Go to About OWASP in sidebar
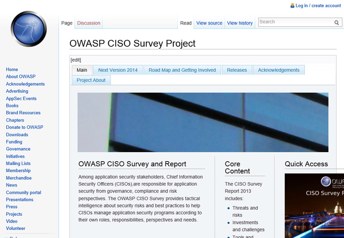This screenshot has width=344, height=238. pyautogui.click(x=21, y=77)
